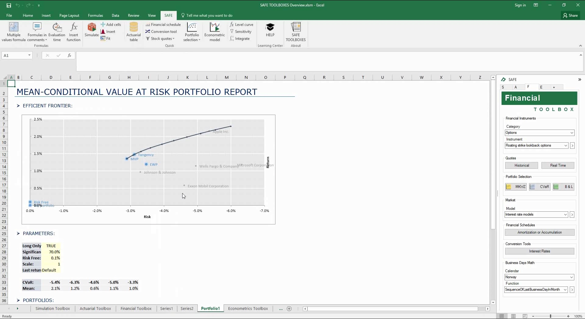The image size is (585, 319).
Task: Select the Series1 sheet tab
Action: tap(166, 309)
